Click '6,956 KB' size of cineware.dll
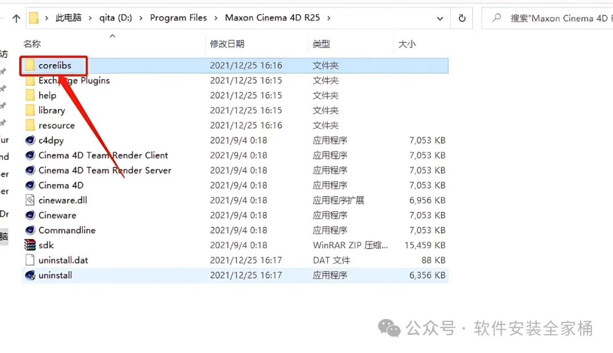This screenshot has width=613, height=353. 427,200
